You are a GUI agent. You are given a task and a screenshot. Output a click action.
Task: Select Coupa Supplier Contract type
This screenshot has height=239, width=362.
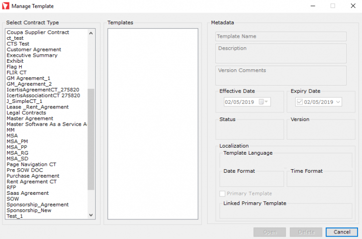click(x=38, y=33)
